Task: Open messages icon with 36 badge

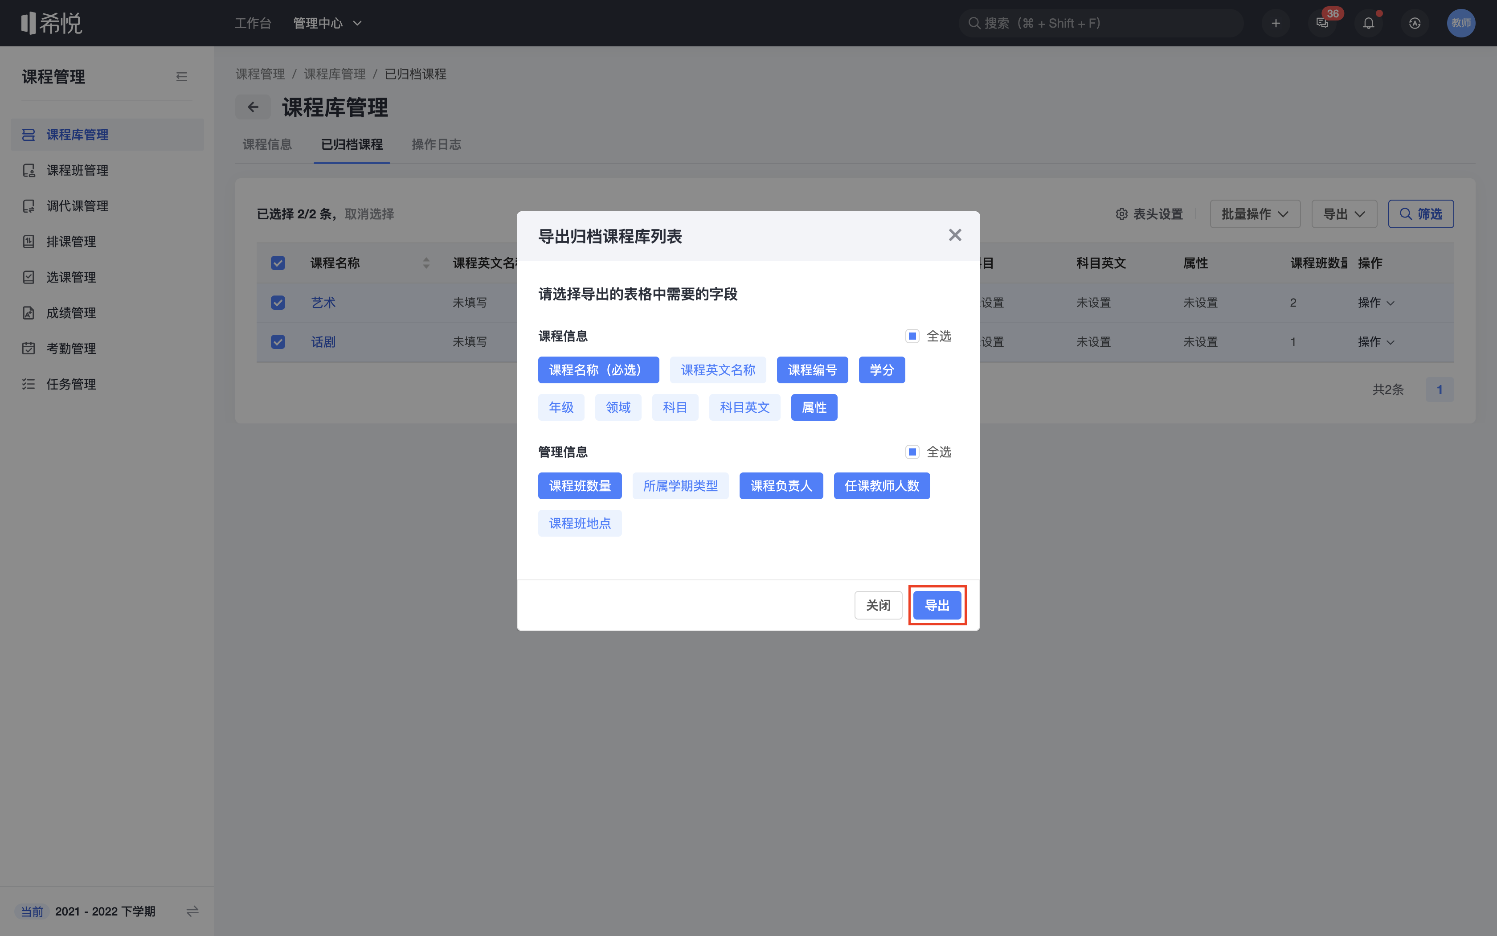Action: pos(1322,23)
